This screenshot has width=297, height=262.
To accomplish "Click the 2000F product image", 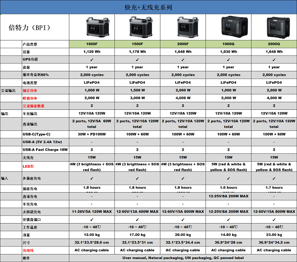I will [188, 27].
